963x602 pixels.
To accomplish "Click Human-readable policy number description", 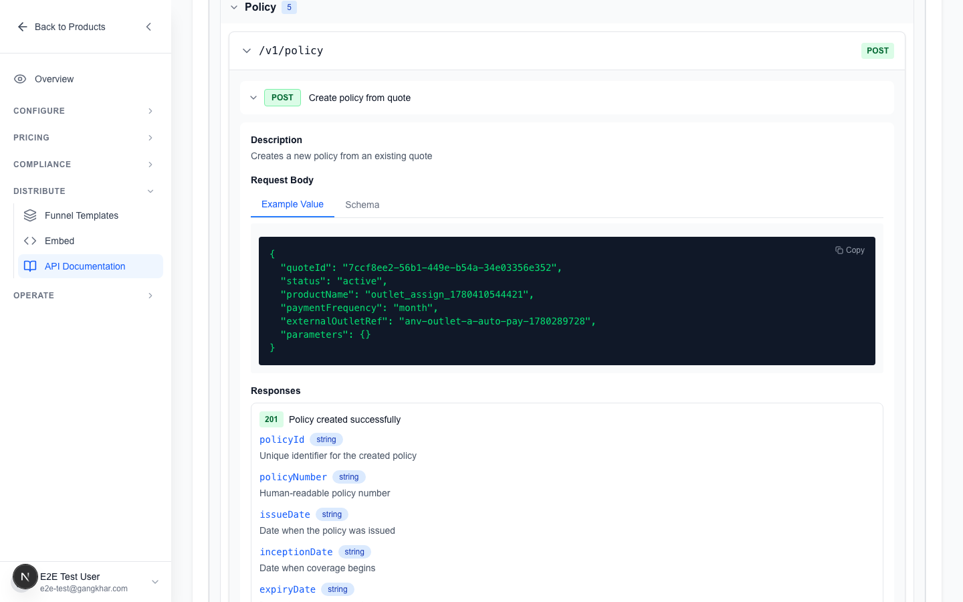I will click(x=324, y=493).
